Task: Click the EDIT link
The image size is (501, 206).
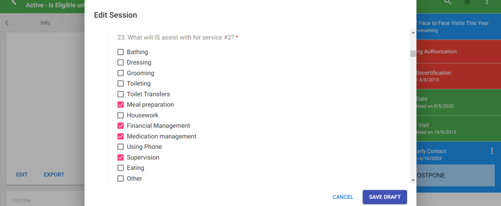Action: tap(22, 175)
